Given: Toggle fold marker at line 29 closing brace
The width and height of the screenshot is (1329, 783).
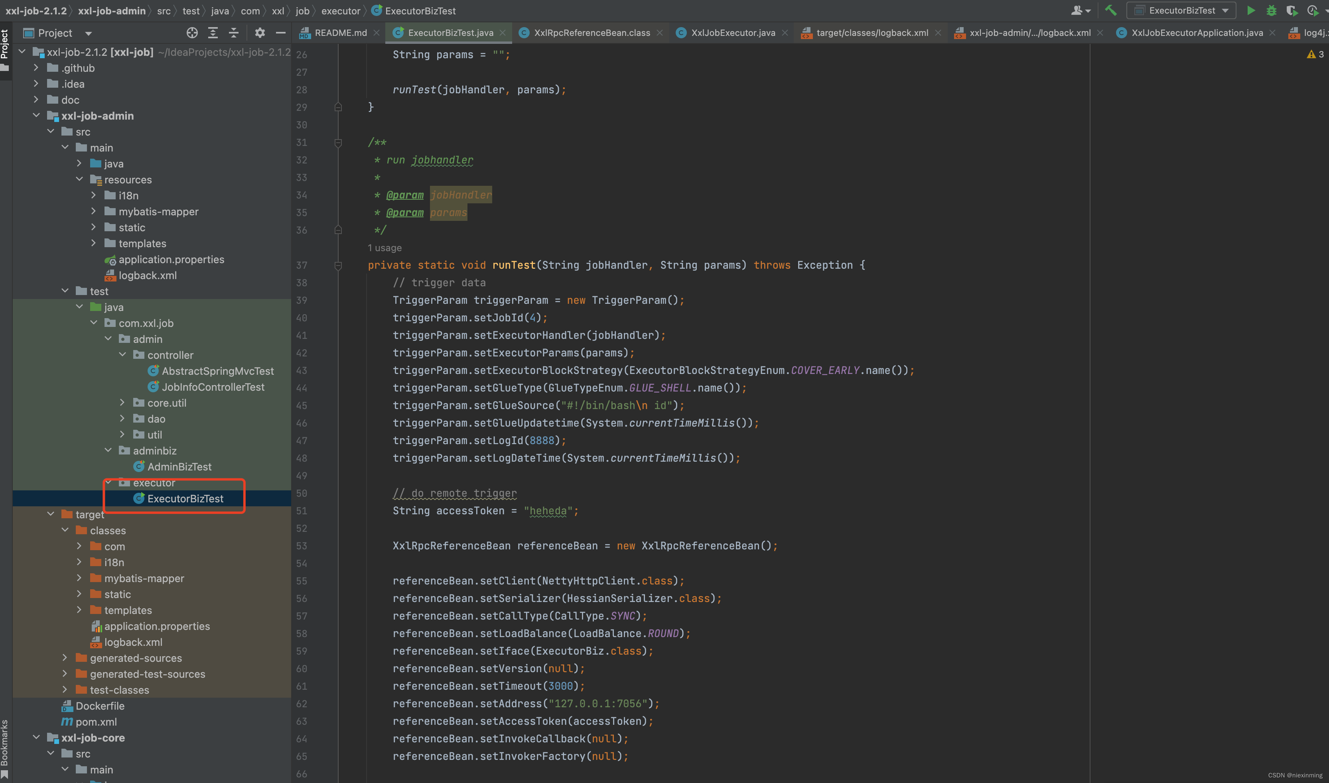Looking at the screenshot, I should [338, 107].
